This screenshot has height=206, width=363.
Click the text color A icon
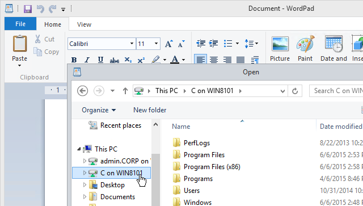tap(175, 60)
